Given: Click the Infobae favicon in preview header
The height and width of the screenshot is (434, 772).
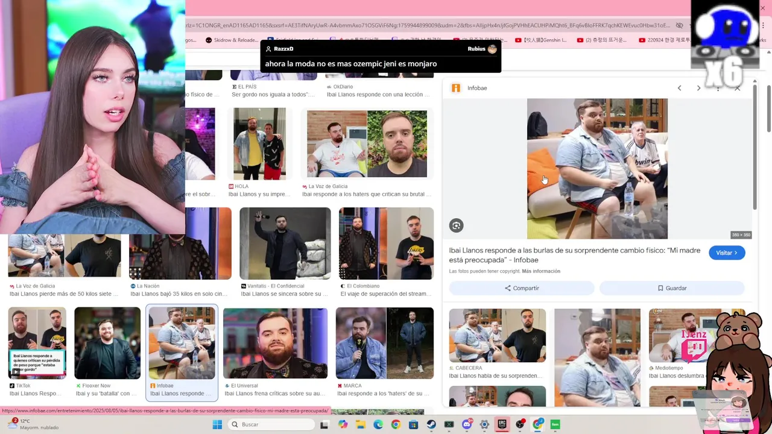Looking at the screenshot, I should [456, 88].
